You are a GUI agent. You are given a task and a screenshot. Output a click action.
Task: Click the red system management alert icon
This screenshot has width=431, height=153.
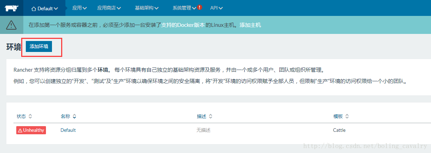[x=200, y=7]
